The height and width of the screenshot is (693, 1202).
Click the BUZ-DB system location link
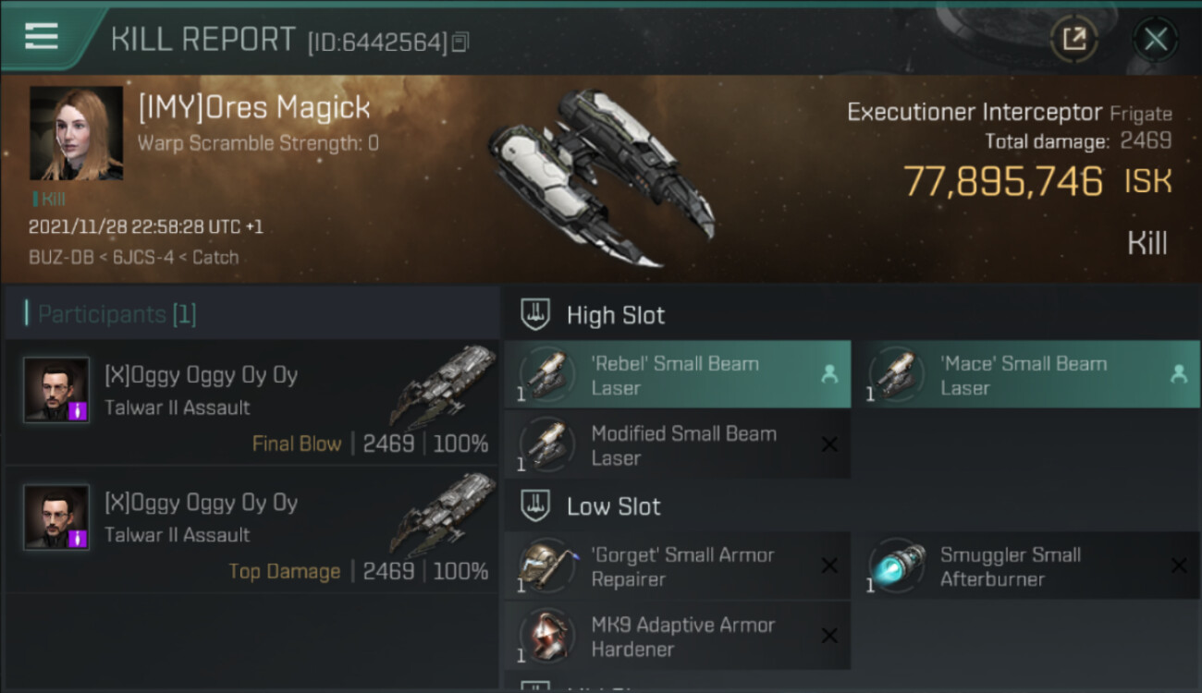pos(61,258)
